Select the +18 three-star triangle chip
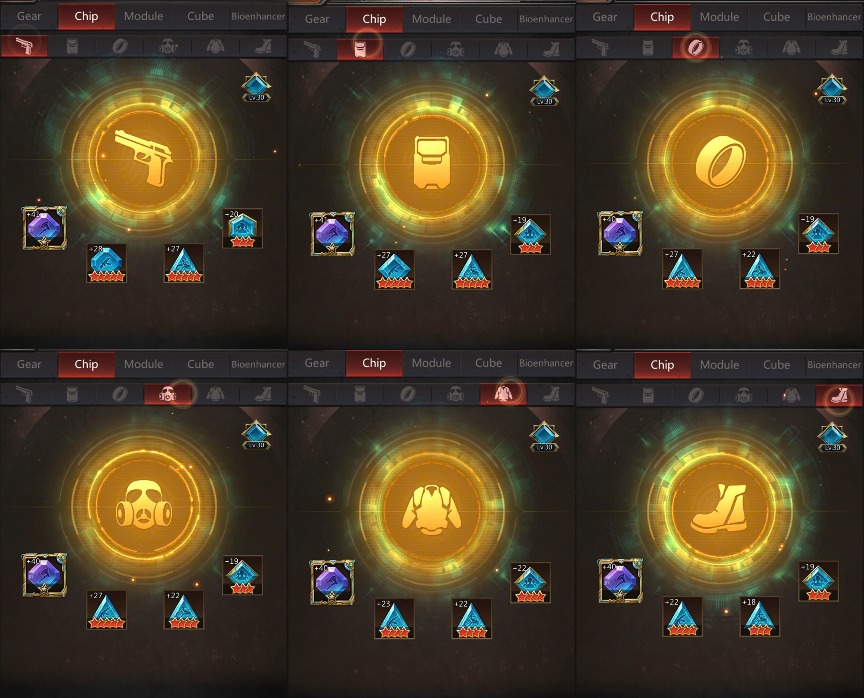 759,616
